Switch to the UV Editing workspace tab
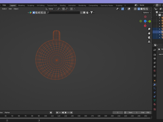 coord(41,5)
